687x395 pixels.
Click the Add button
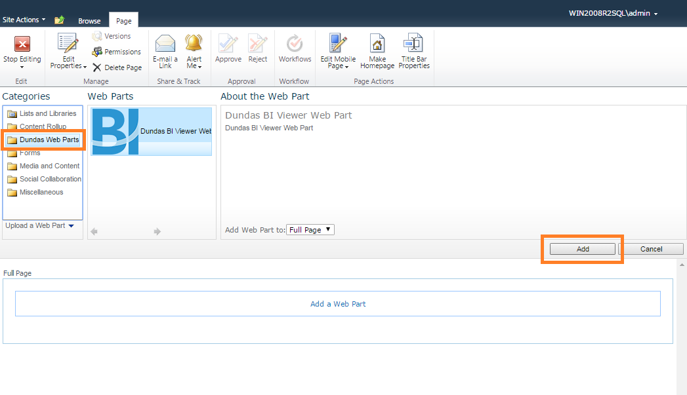pos(582,249)
